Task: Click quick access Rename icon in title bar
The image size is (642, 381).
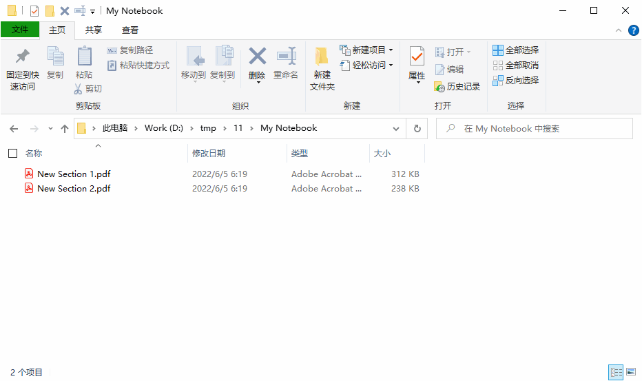Action: [80, 10]
